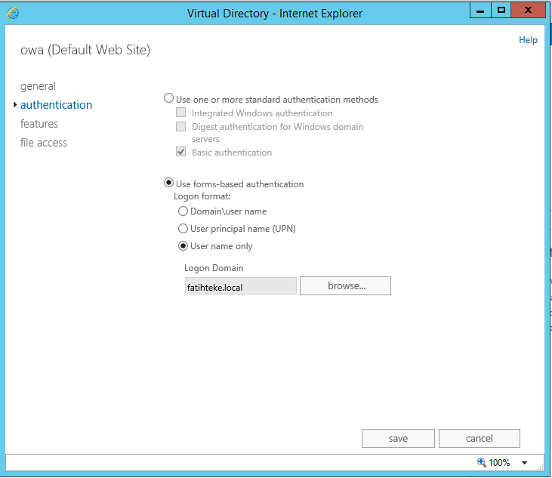Viewport: 552px width, 478px height.
Task: Select Use forms-based authentication radio button
Action: pos(168,183)
